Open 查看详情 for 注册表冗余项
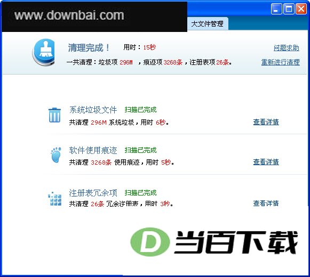 pos(266,203)
